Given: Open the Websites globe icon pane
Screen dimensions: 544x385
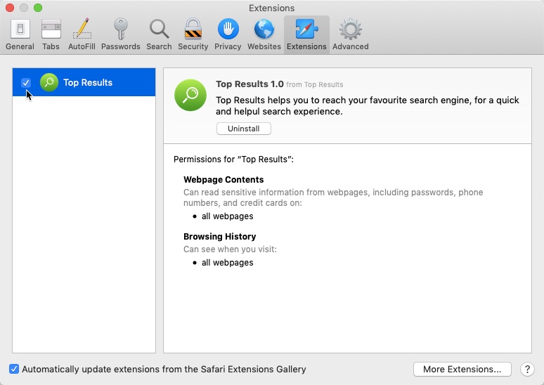Looking at the screenshot, I should click(264, 34).
